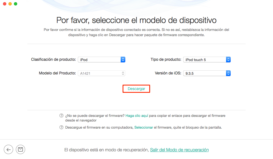The width and height of the screenshot is (273, 159).
Task: Click help icon beside '¿No se puede descargar'
Action: (x=61, y=116)
